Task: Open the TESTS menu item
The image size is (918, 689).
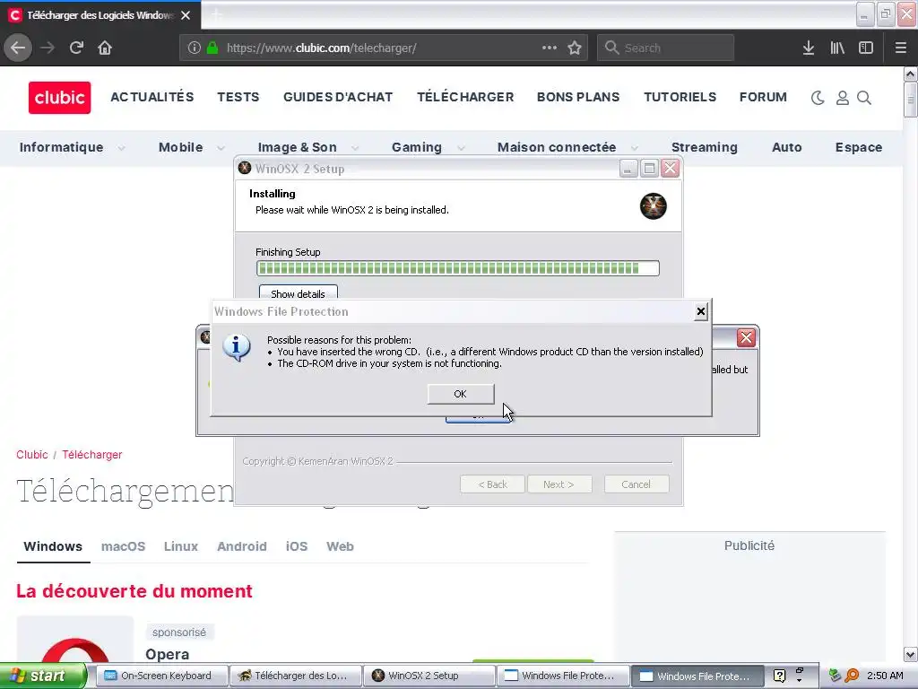Action: (238, 97)
